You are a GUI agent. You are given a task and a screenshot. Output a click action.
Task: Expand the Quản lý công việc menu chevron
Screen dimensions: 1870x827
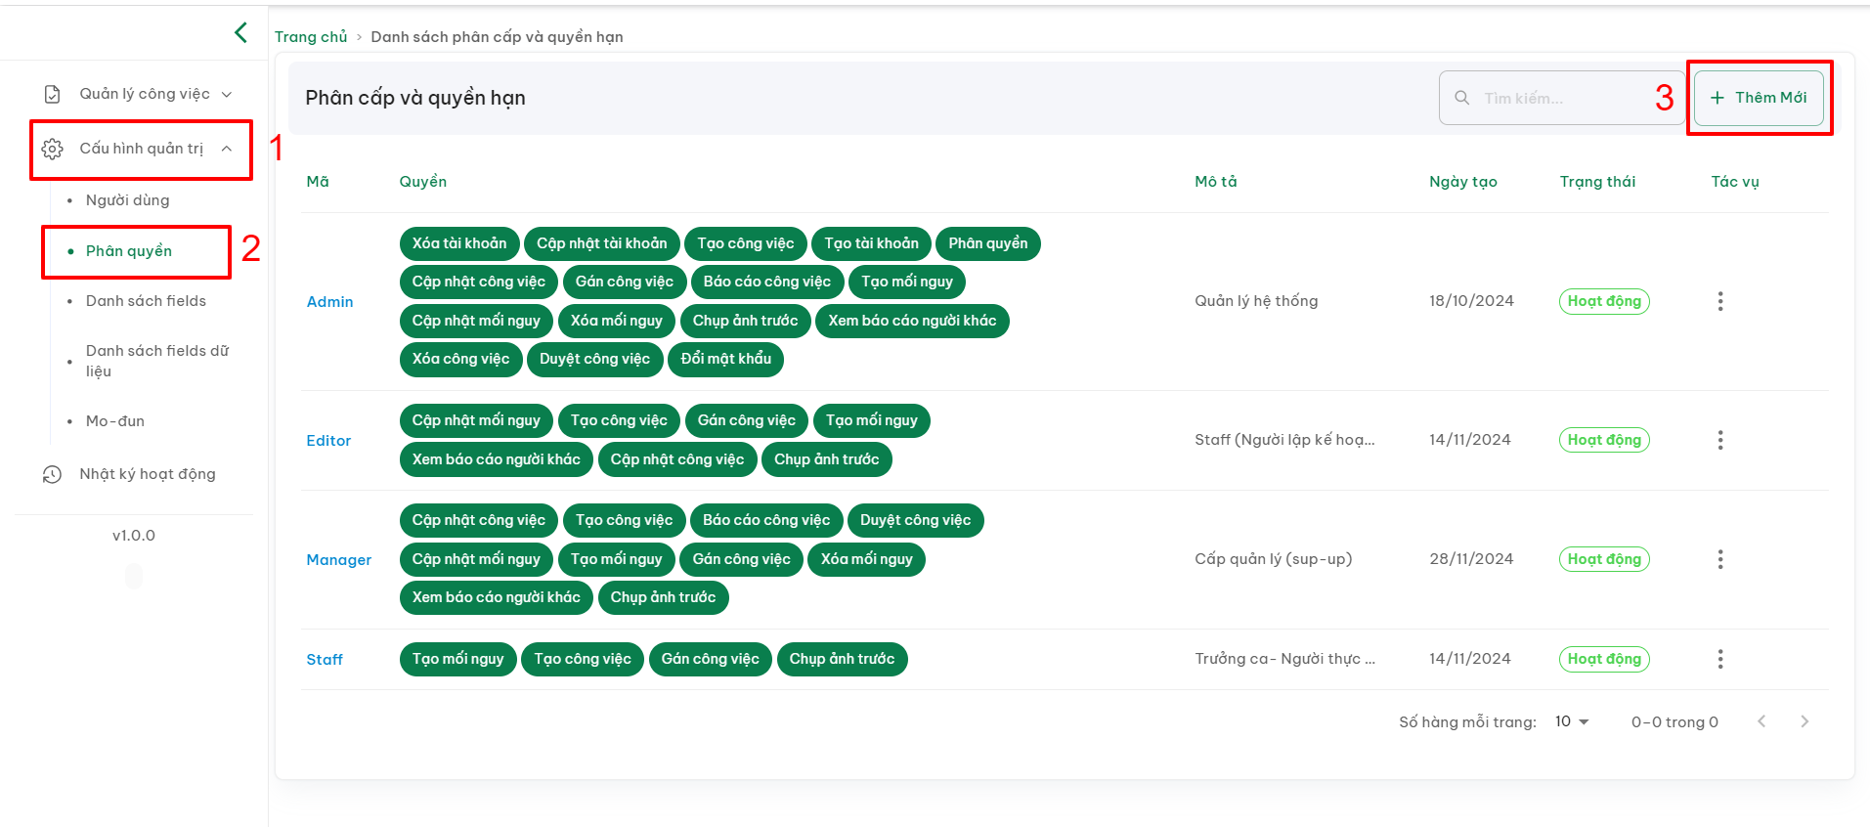point(227,95)
